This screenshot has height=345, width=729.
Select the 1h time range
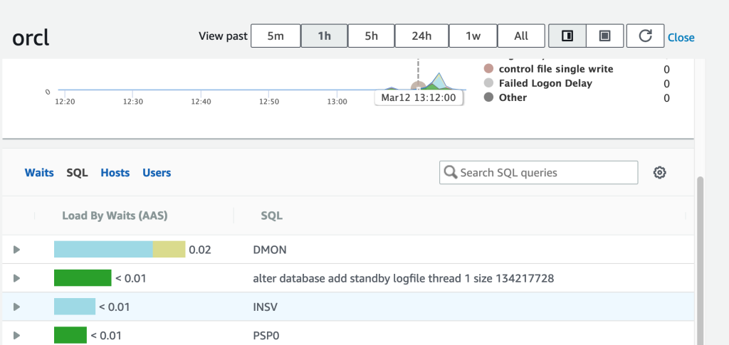tap(324, 36)
